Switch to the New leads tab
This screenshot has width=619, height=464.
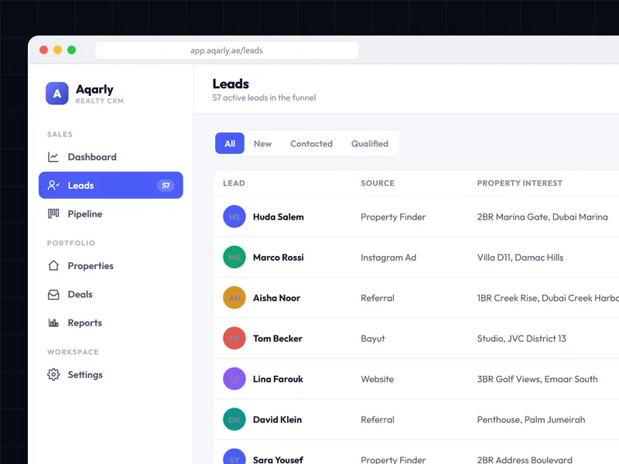click(262, 144)
